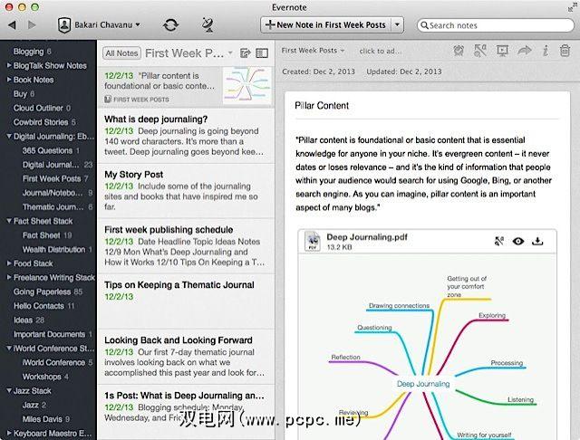This screenshot has height=440, width=580.
Task: Delete note with trash icon
Action: click(565, 51)
